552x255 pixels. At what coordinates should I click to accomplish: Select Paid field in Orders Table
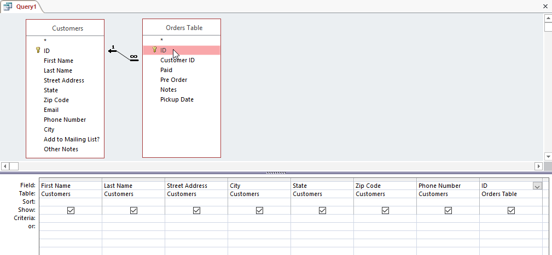pyautogui.click(x=166, y=70)
